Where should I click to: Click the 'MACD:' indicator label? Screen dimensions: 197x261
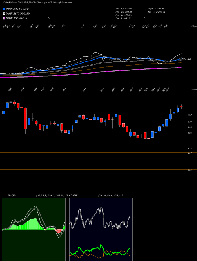[11, 195]
